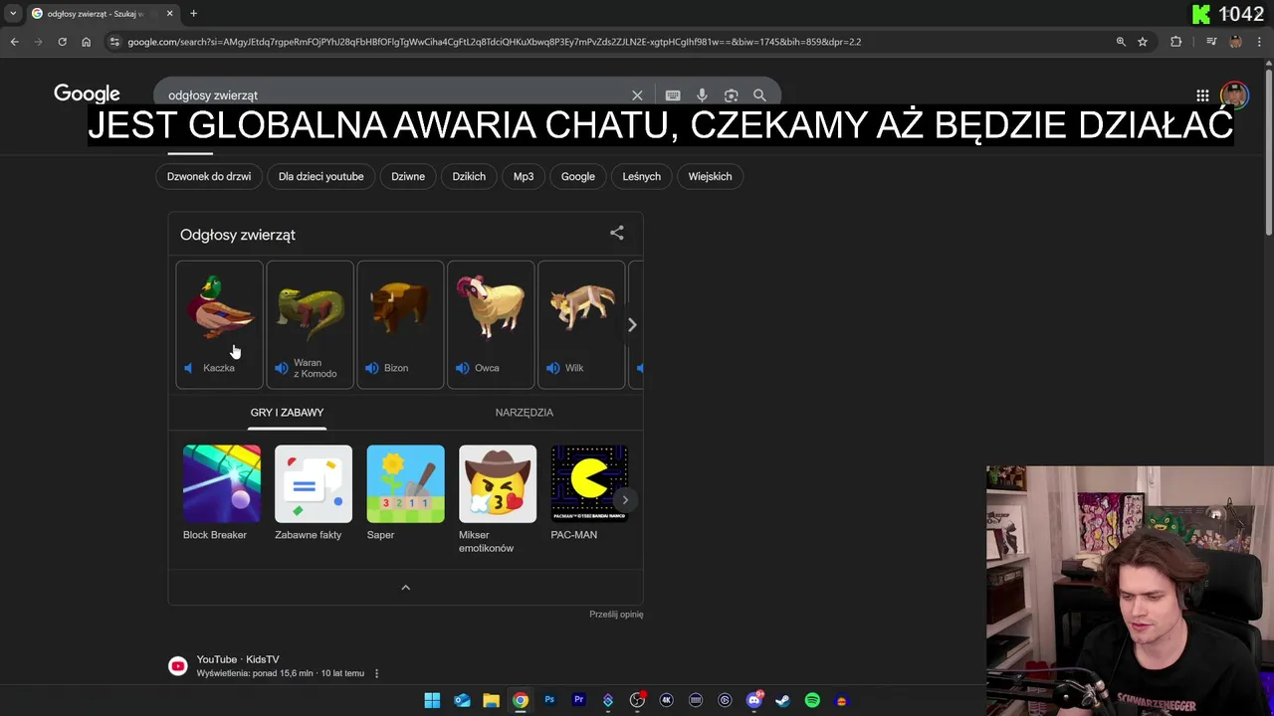Select the Dzikich filter chip

pos(469,176)
